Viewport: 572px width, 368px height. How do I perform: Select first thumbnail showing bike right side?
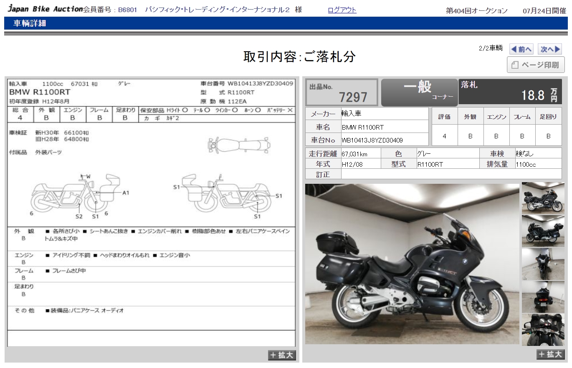543,198
